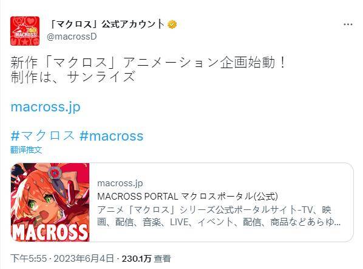The image size is (363, 269).
Task: Click the tweet line 新作「マクロス」アニメーション企画始動
Action: point(149,63)
